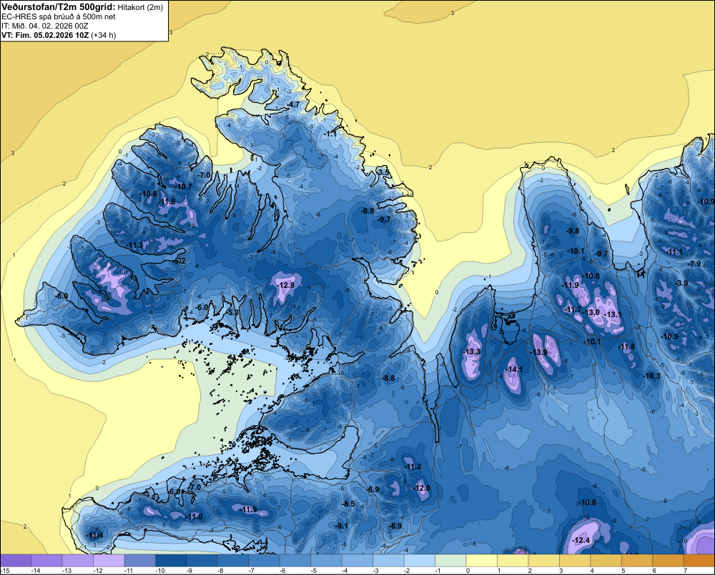Viewport: 715px width, 575px height.
Task: Select the -12 light lavender legend swatch
Action: [109, 561]
